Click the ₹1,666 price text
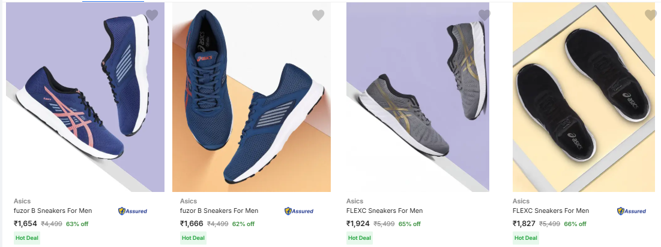 point(192,224)
